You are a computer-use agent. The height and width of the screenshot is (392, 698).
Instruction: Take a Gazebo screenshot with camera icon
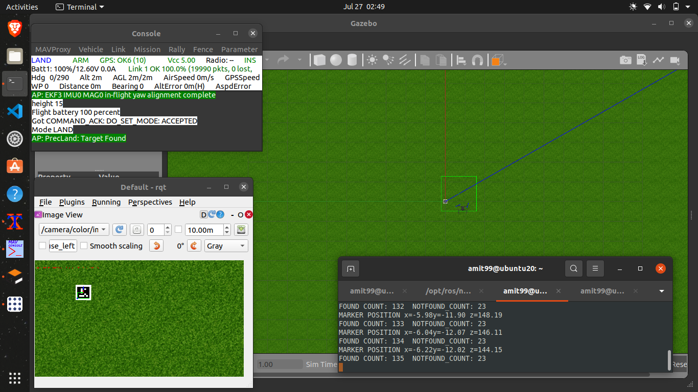tap(625, 60)
